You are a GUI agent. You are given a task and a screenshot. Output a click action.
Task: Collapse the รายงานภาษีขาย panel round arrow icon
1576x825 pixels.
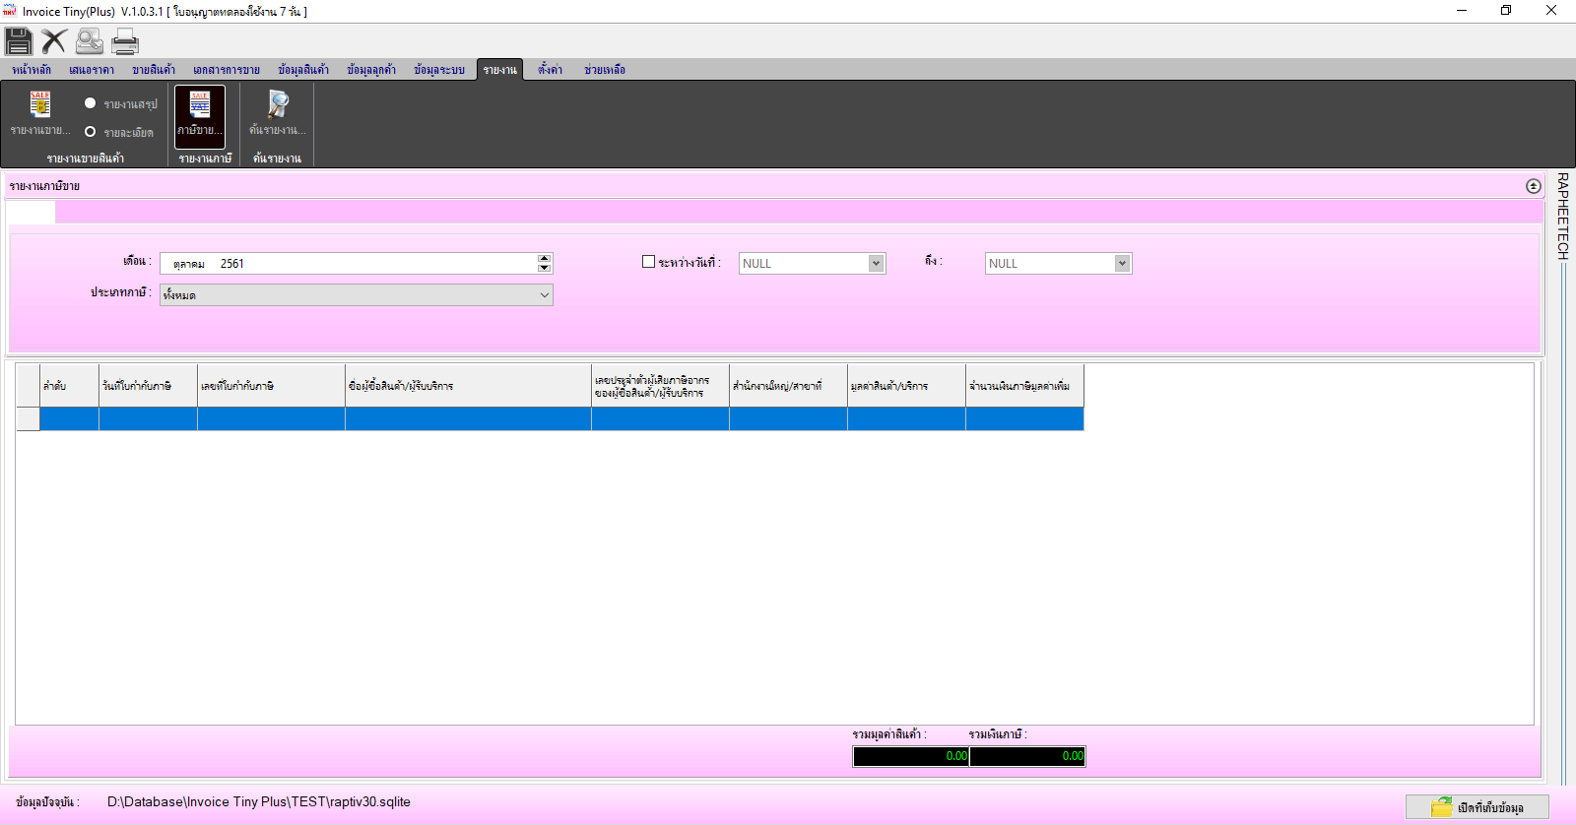pos(1533,186)
